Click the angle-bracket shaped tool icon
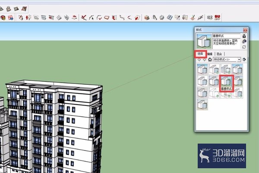Image resolution: width=259 pixels, height=173 pixels. [x=129, y=17]
